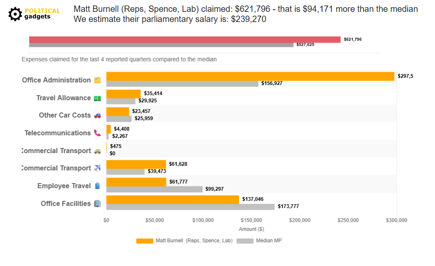
Task: Click the orange $23,457 Other Car Costs bar
Action: click(x=118, y=112)
